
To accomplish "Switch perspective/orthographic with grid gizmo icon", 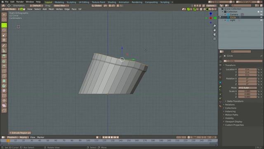I will click(214, 39).
